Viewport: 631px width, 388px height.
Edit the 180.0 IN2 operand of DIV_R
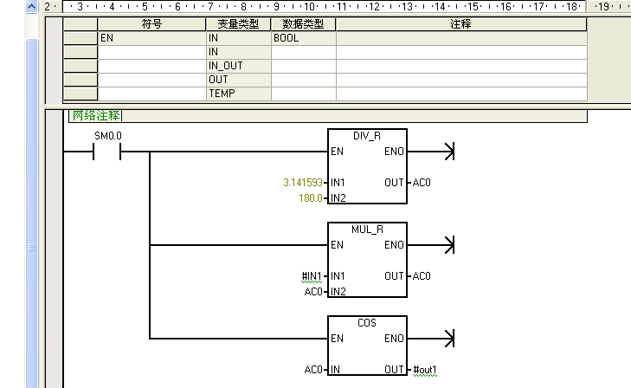(x=310, y=198)
